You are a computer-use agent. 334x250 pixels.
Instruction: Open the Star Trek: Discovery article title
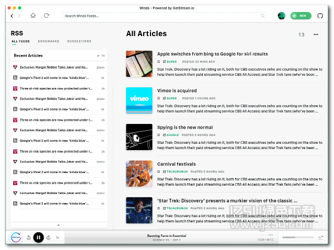pyautogui.click(x=227, y=201)
